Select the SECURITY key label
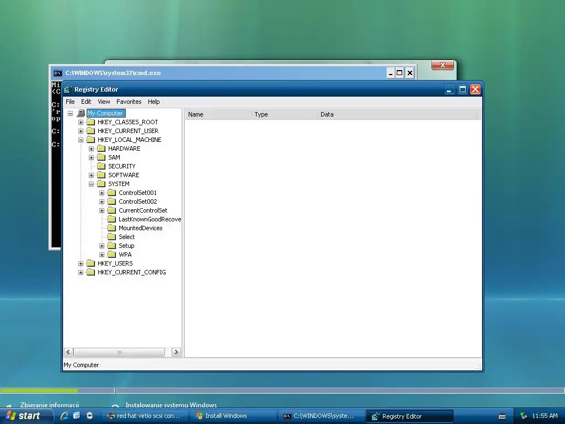Viewport: 565px width, 424px height. coord(122,166)
